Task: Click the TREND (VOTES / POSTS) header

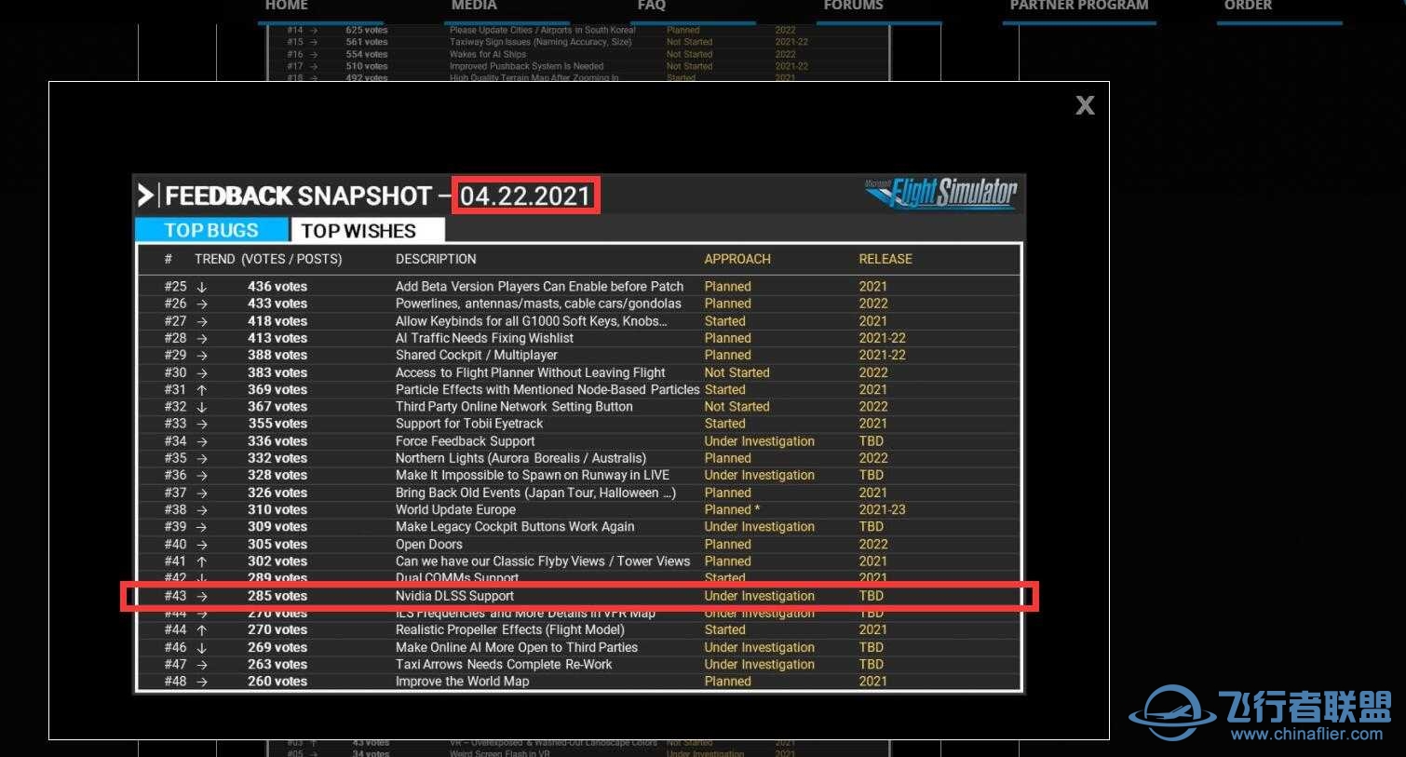Action: point(268,259)
